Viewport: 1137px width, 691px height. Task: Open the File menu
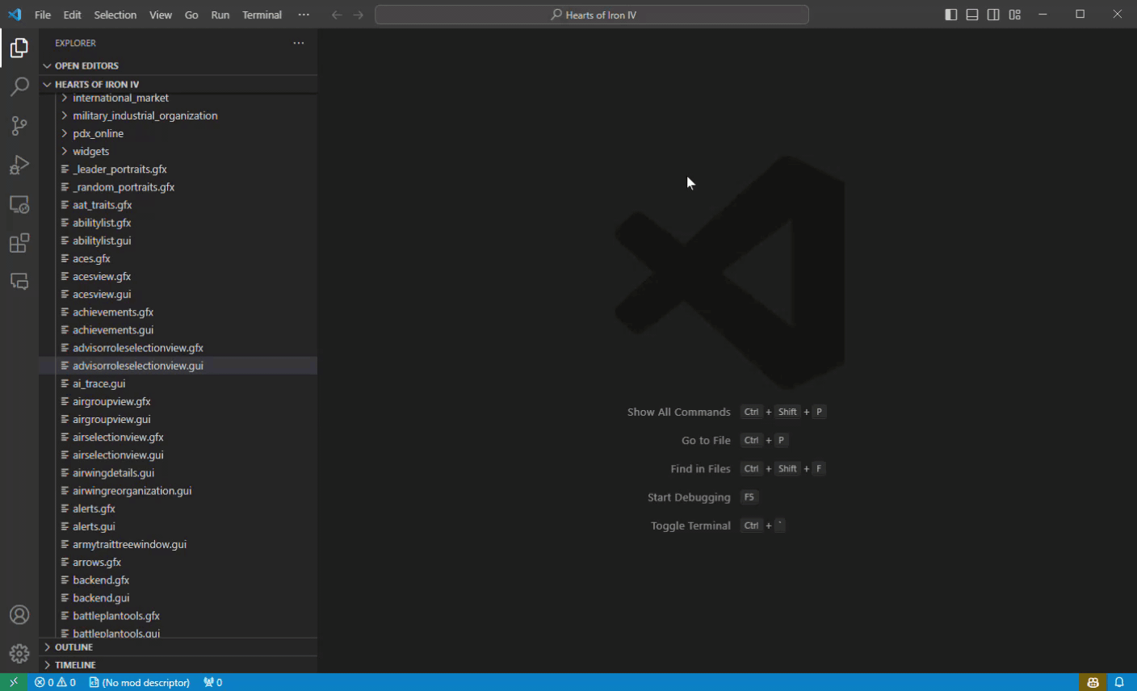[43, 15]
